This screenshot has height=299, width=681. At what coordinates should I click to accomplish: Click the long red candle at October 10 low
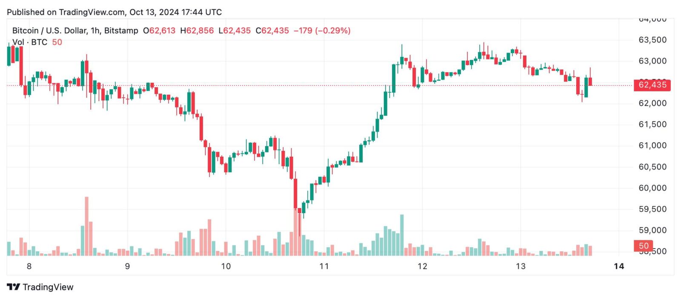click(295, 193)
